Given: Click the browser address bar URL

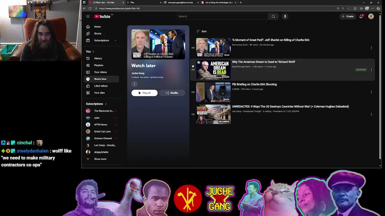Looking at the screenshot, I should point(119,8).
